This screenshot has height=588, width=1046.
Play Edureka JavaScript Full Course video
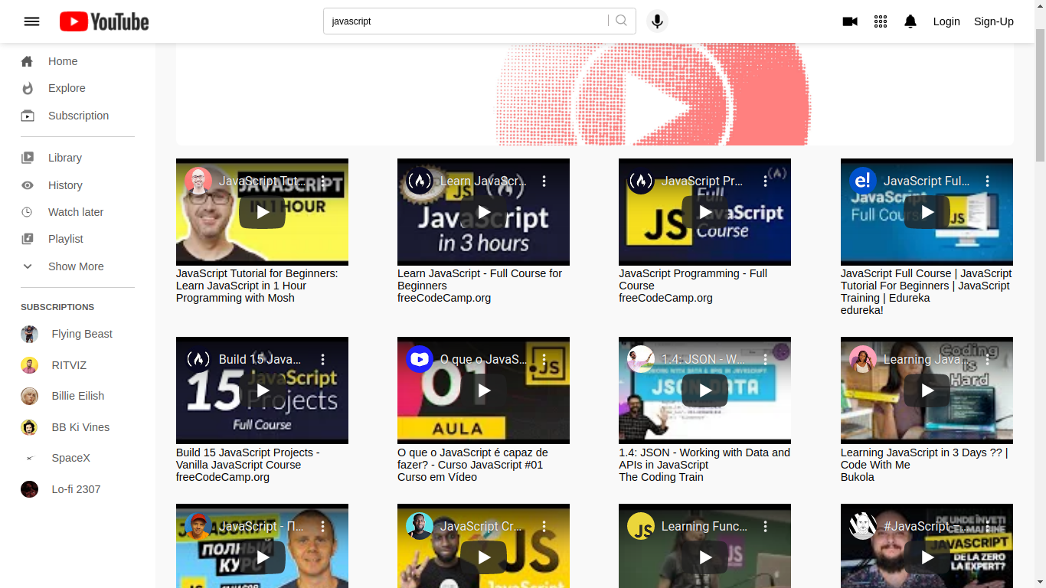927,212
